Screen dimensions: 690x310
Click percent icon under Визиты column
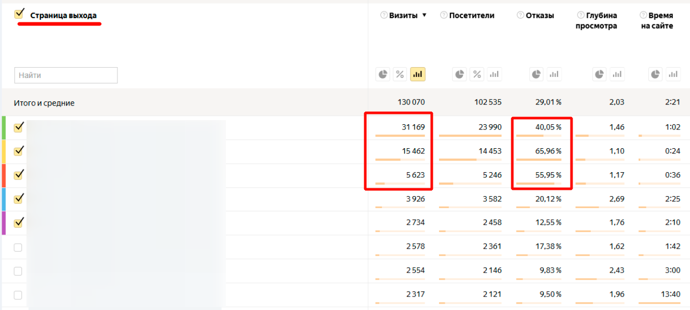400,74
